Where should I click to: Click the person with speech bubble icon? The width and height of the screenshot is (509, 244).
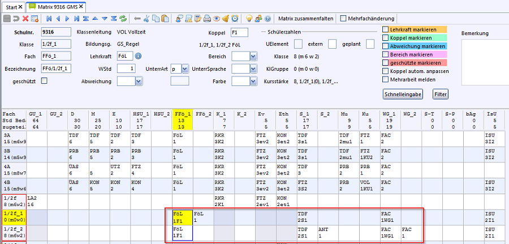tap(179, 19)
